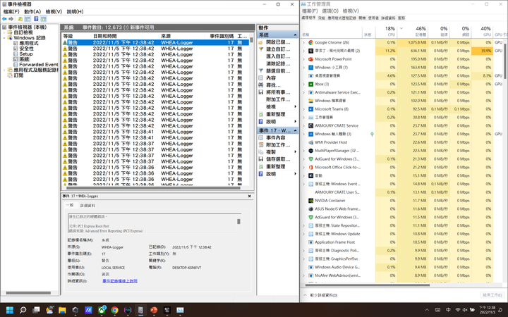Viewport: 508px width, 317px height.
Task: Expand the Microsoft Teams process group
Action: point(303,109)
